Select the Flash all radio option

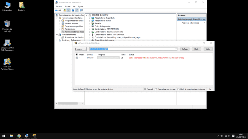(x=145, y=89)
